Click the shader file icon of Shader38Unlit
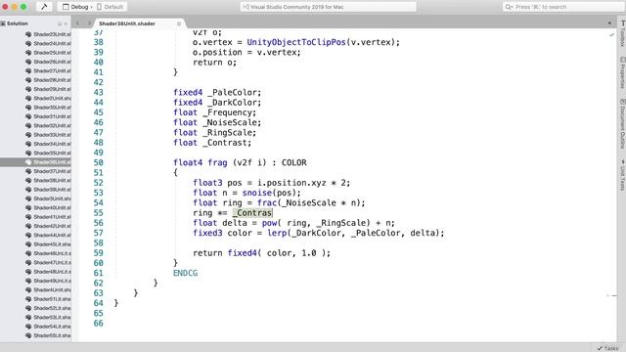Image resolution: width=626 pixels, height=352 pixels. pos(28,180)
